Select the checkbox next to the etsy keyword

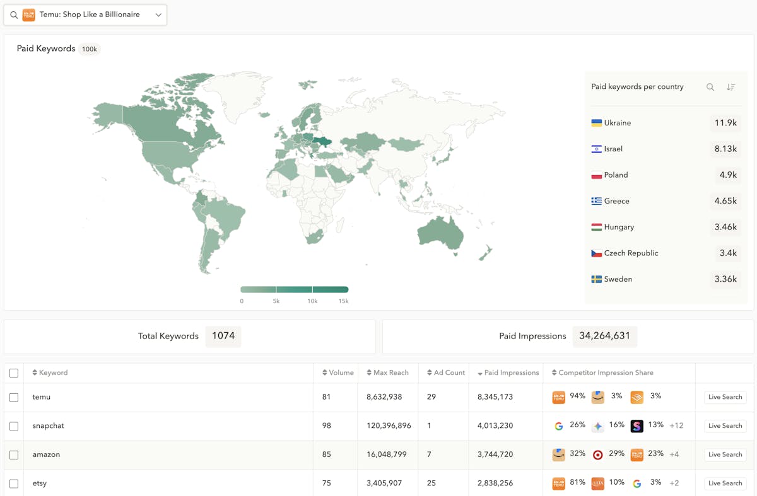pyautogui.click(x=14, y=483)
